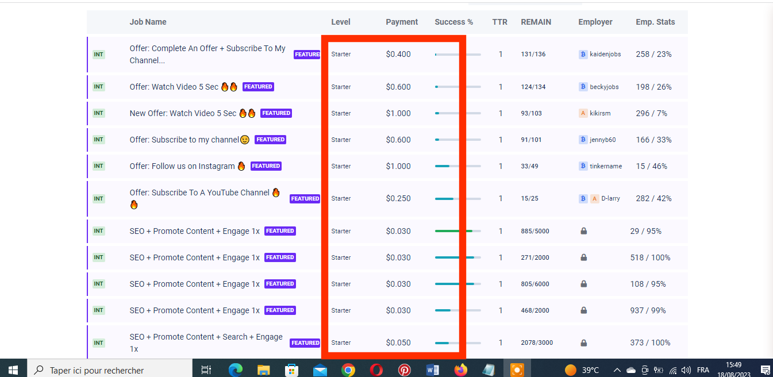Click the success bar in kaidenjobs row
This screenshot has width=773, height=377.
pos(457,54)
